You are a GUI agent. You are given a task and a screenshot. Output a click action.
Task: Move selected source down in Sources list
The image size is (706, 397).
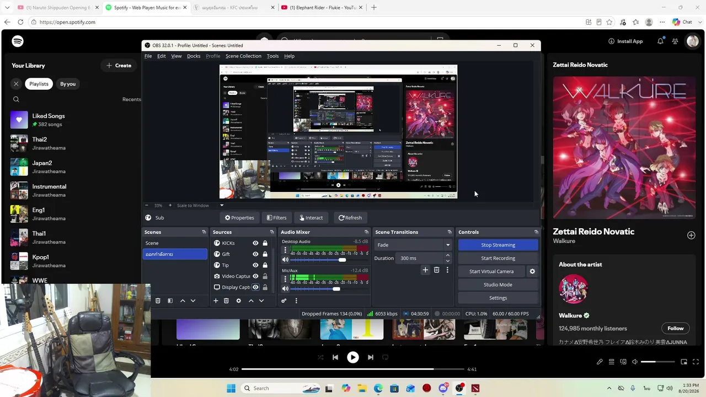point(261,301)
